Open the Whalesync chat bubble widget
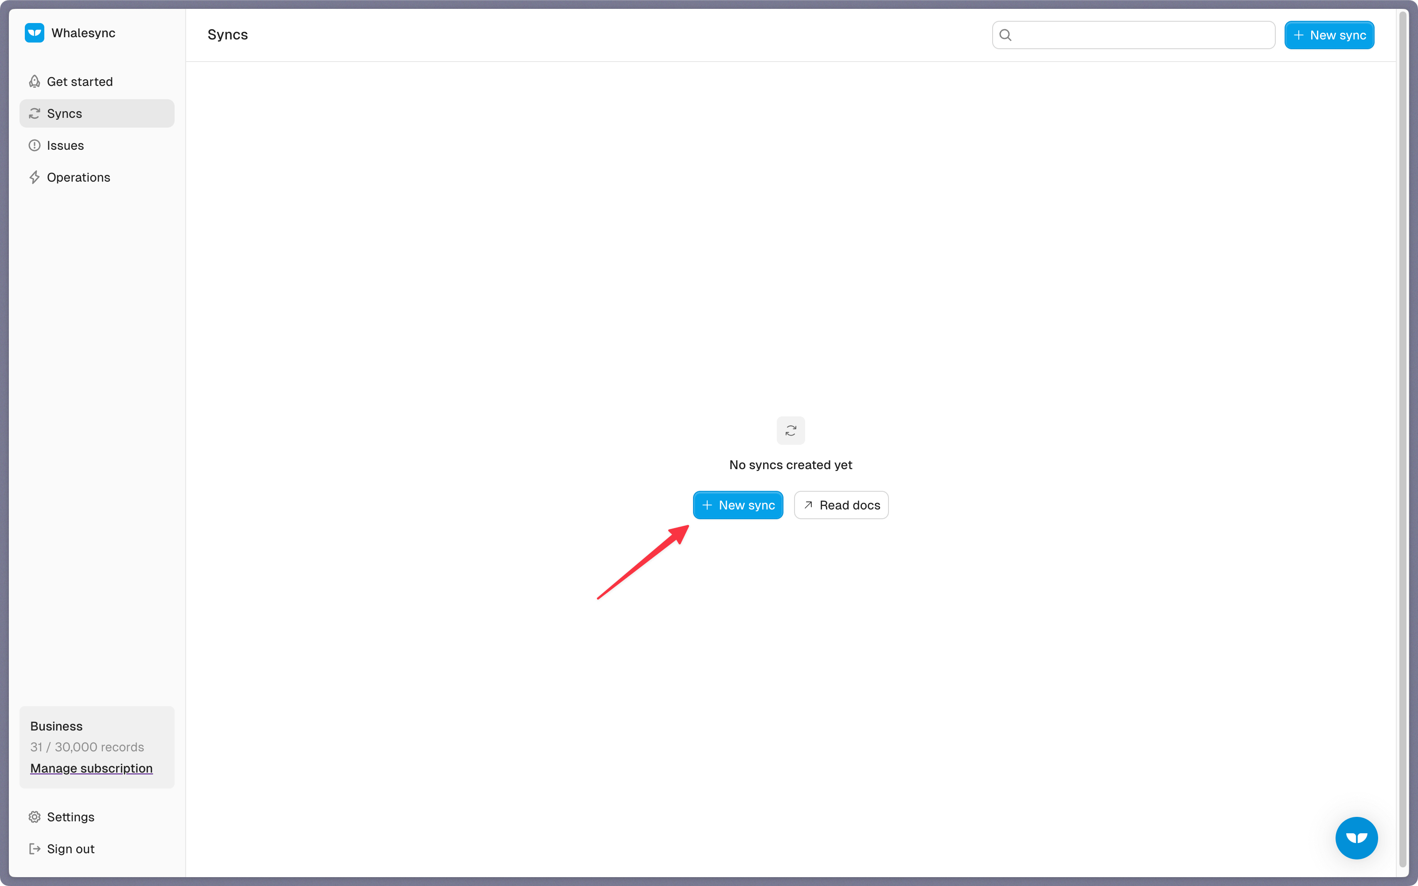Screen dimensions: 1418x886 [x=1356, y=838]
